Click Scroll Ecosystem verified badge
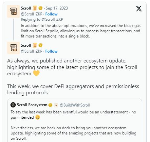The height and width of the screenshot is (142, 150). (x=50, y=105)
